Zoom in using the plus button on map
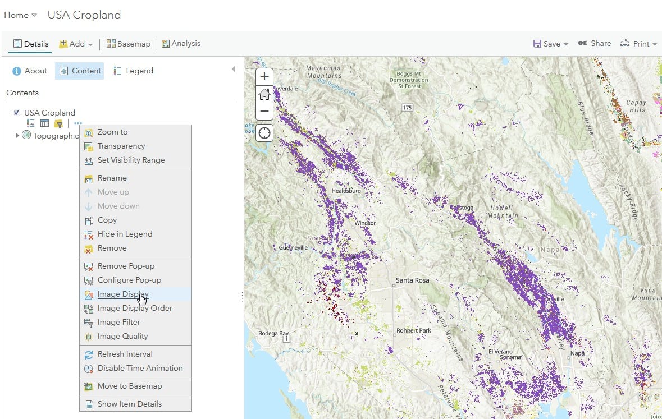The image size is (662, 419). 264,76
